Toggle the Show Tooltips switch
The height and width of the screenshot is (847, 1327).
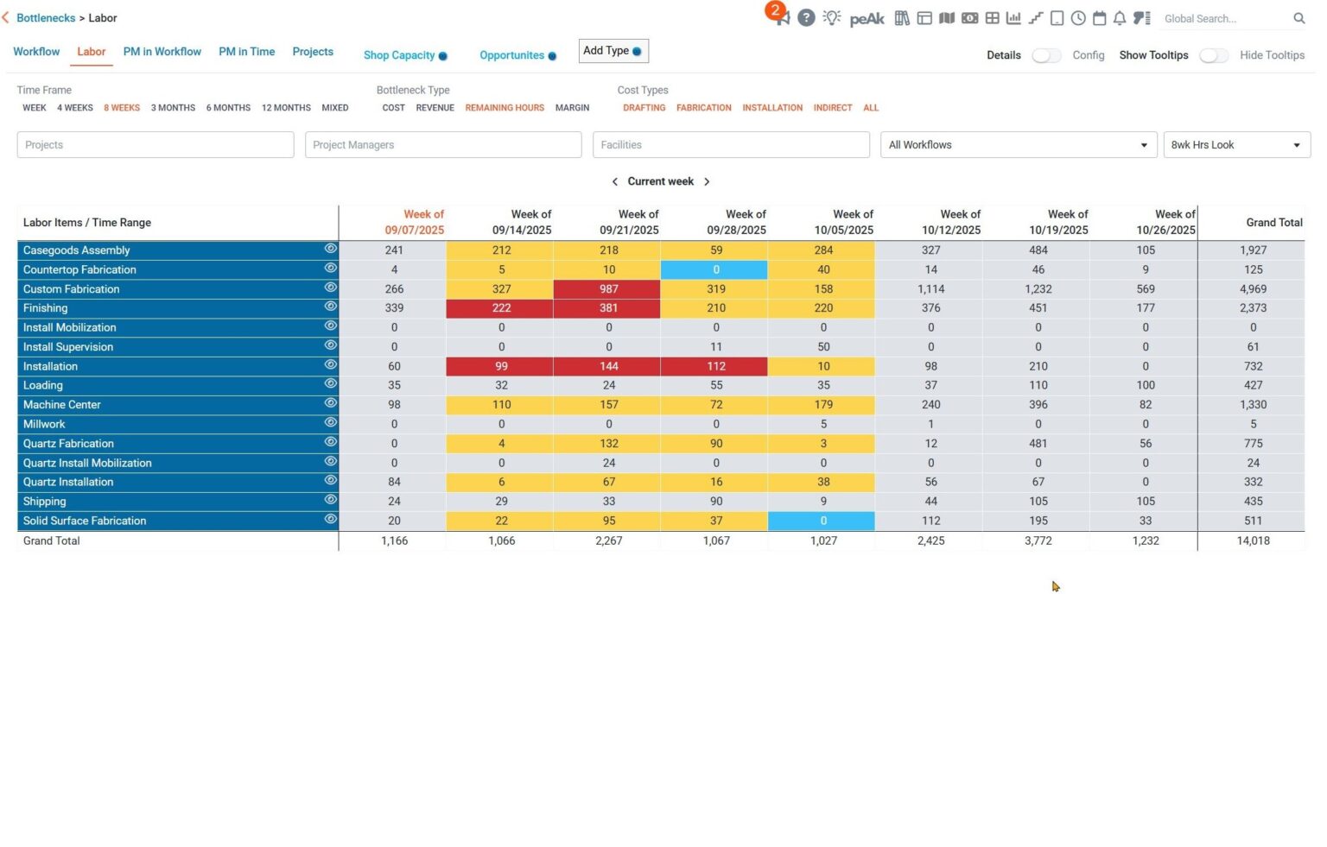click(x=1213, y=54)
